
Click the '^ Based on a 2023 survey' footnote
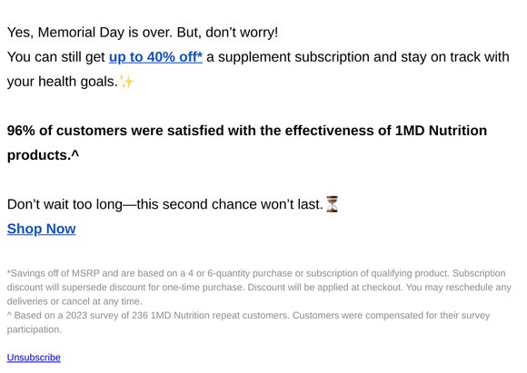click(248, 322)
